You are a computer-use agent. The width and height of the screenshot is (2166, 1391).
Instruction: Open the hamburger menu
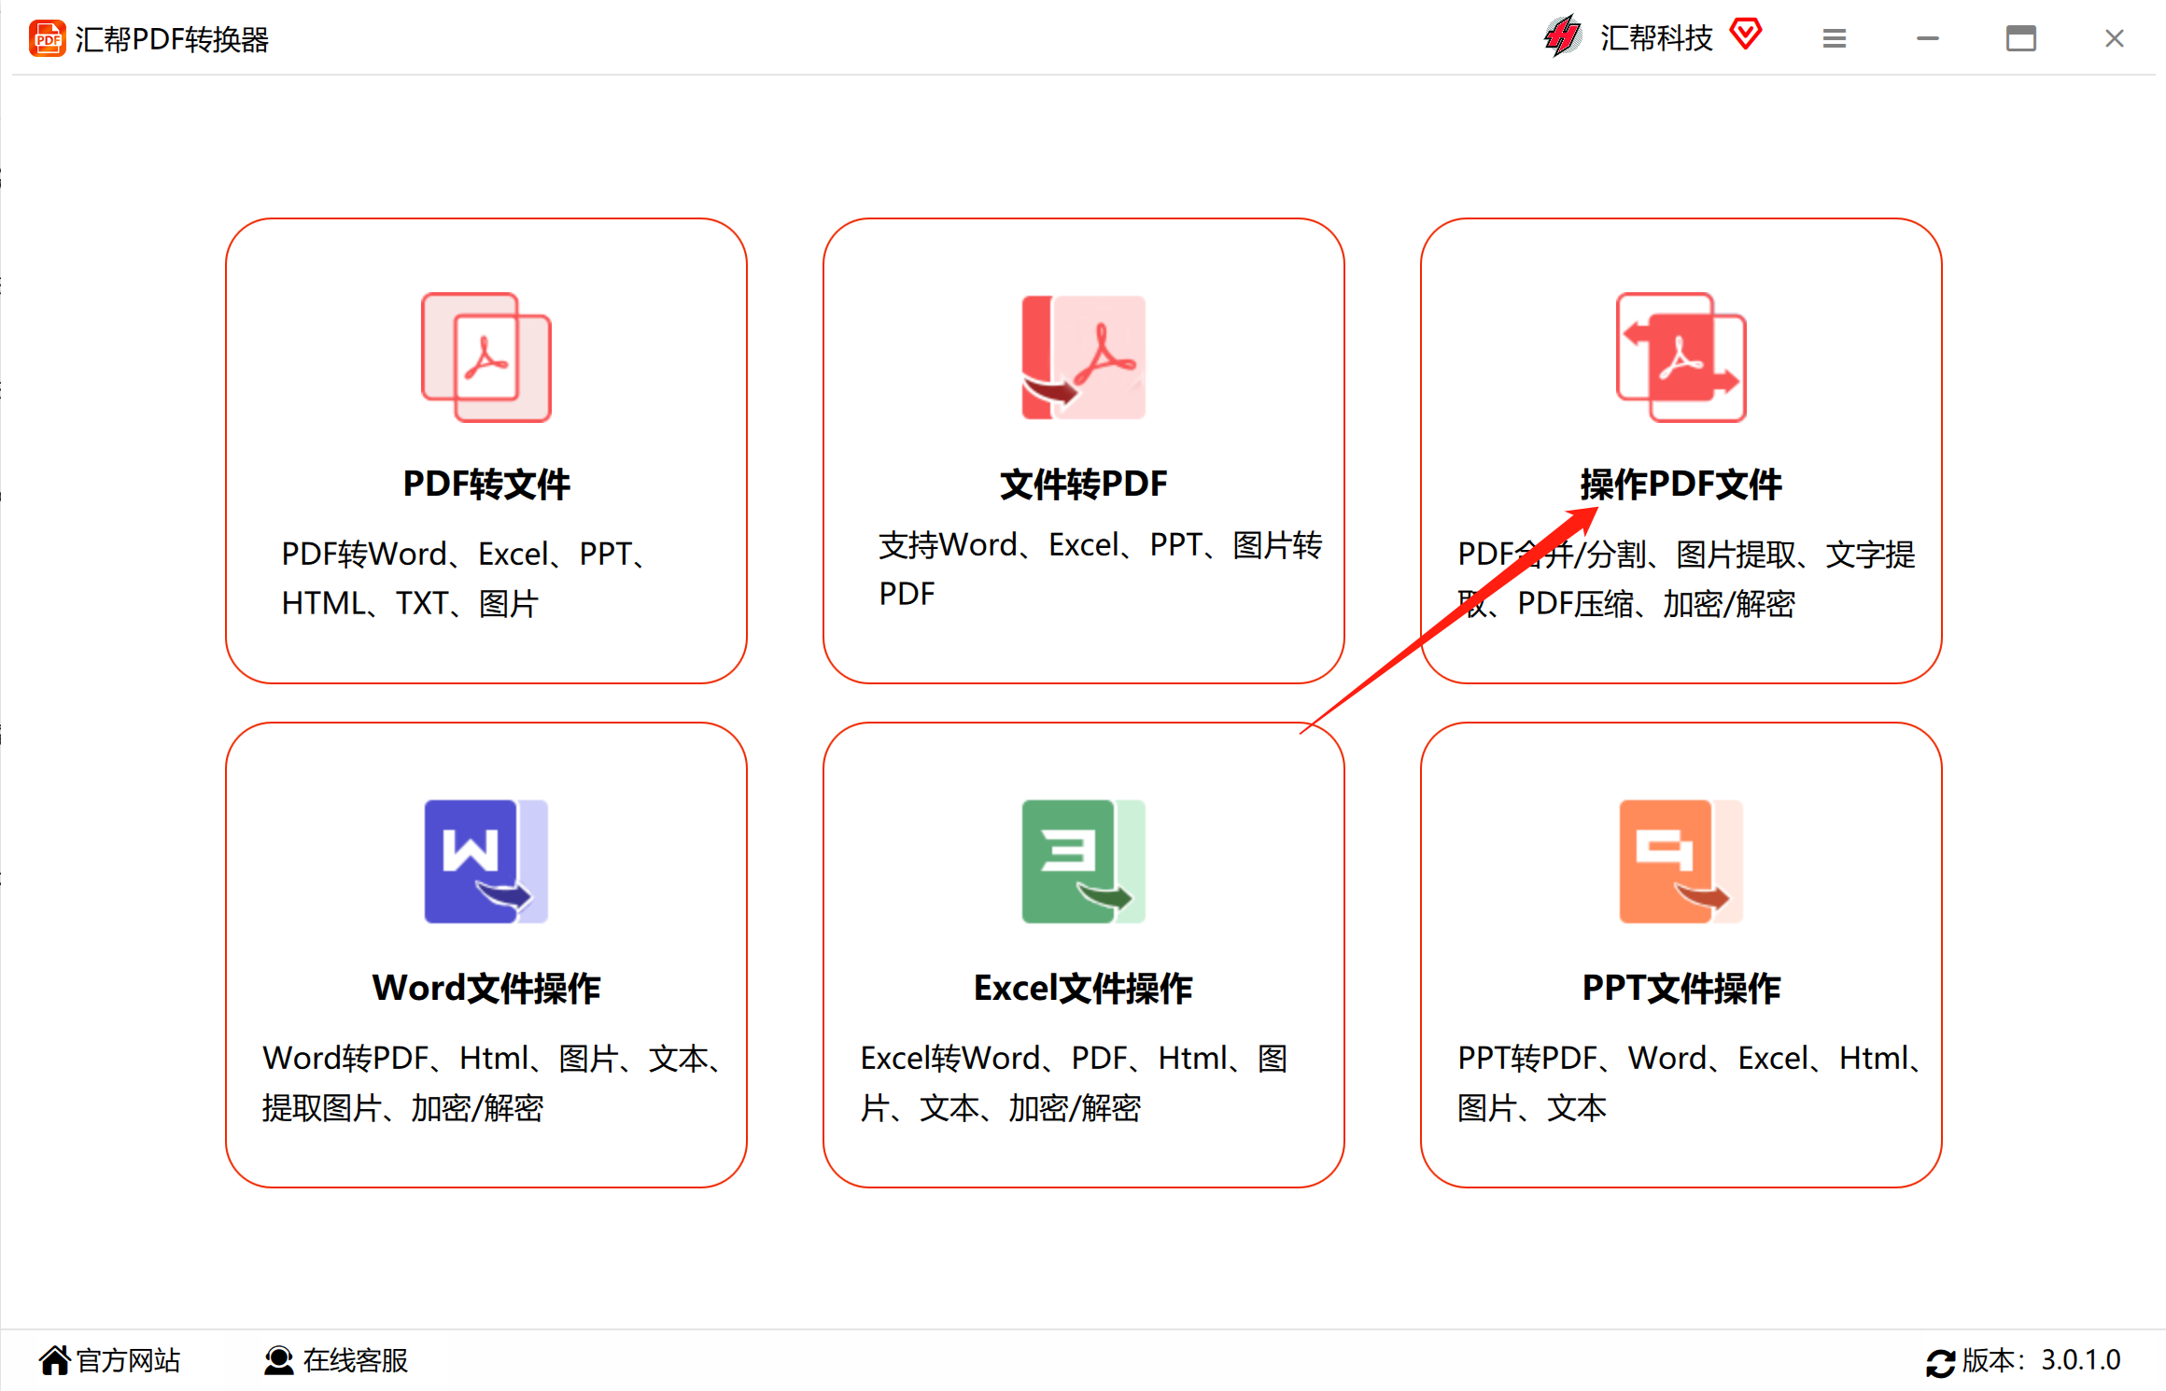(x=1834, y=38)
